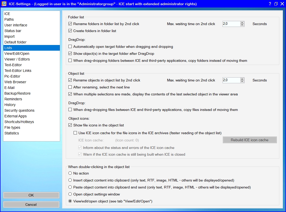Increase folder list waiting time with up arrow
Image resolution: width=286 pixels, height=212 pixels.
pos(242,22)
